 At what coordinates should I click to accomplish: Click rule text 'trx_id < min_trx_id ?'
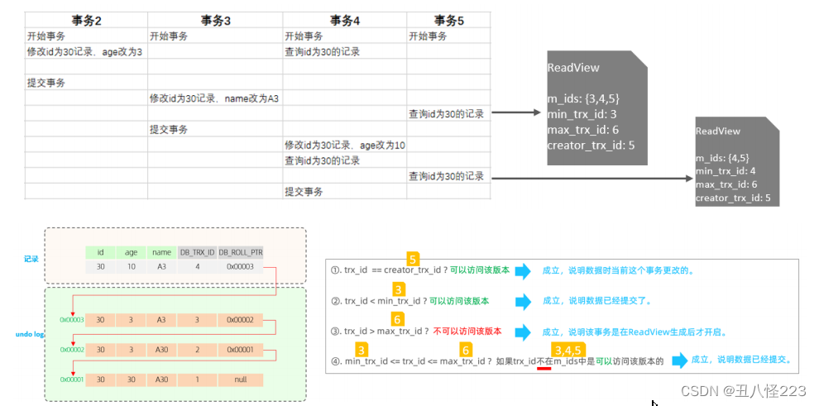click(386, 301)
